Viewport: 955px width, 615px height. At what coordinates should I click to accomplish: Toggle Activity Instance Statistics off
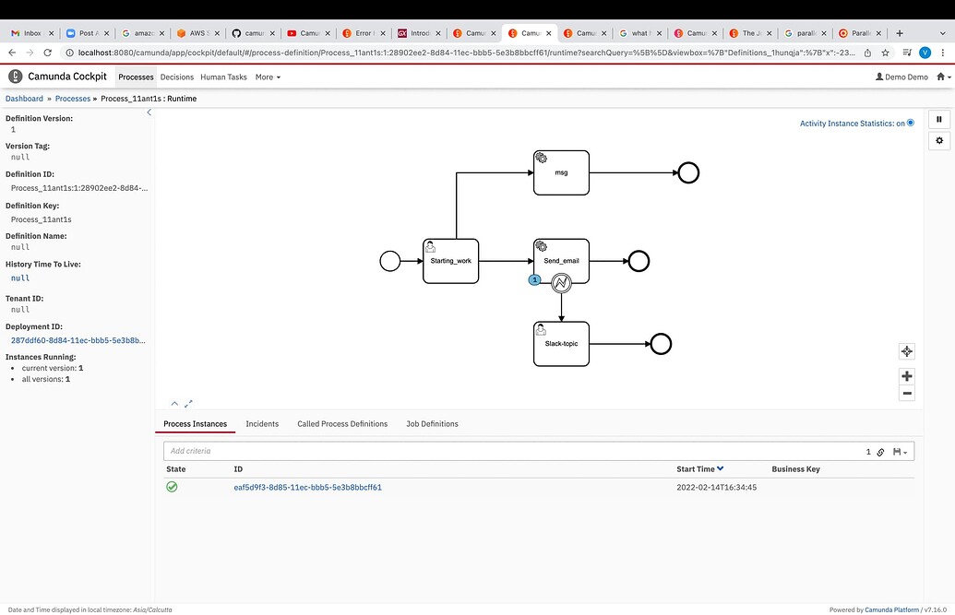[x=910, y=123]
